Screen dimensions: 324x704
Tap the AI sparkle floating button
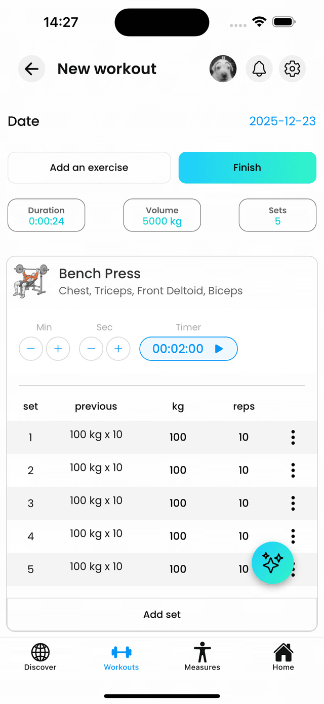click(x=272, y=563)
